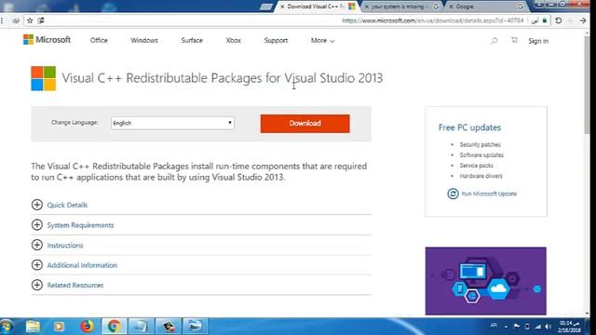The image size is (596, 335).
Task: Close the 'Download Visual C++' tab
Action: pos(282,7)
